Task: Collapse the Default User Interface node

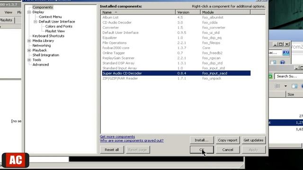Action: point(36,22)
